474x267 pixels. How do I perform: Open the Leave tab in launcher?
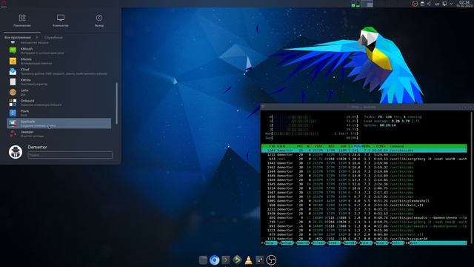(x=99, y=21)
